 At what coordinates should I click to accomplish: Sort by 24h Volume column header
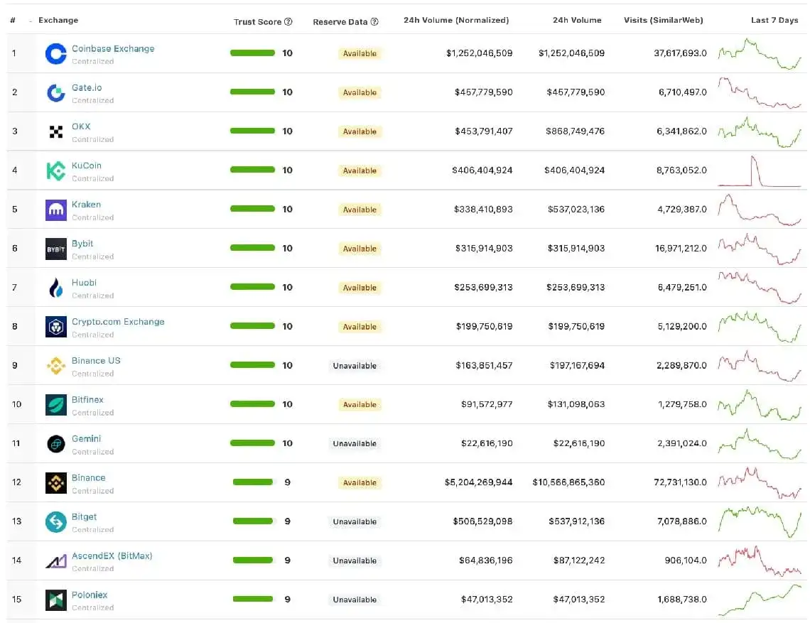point(577,21)
